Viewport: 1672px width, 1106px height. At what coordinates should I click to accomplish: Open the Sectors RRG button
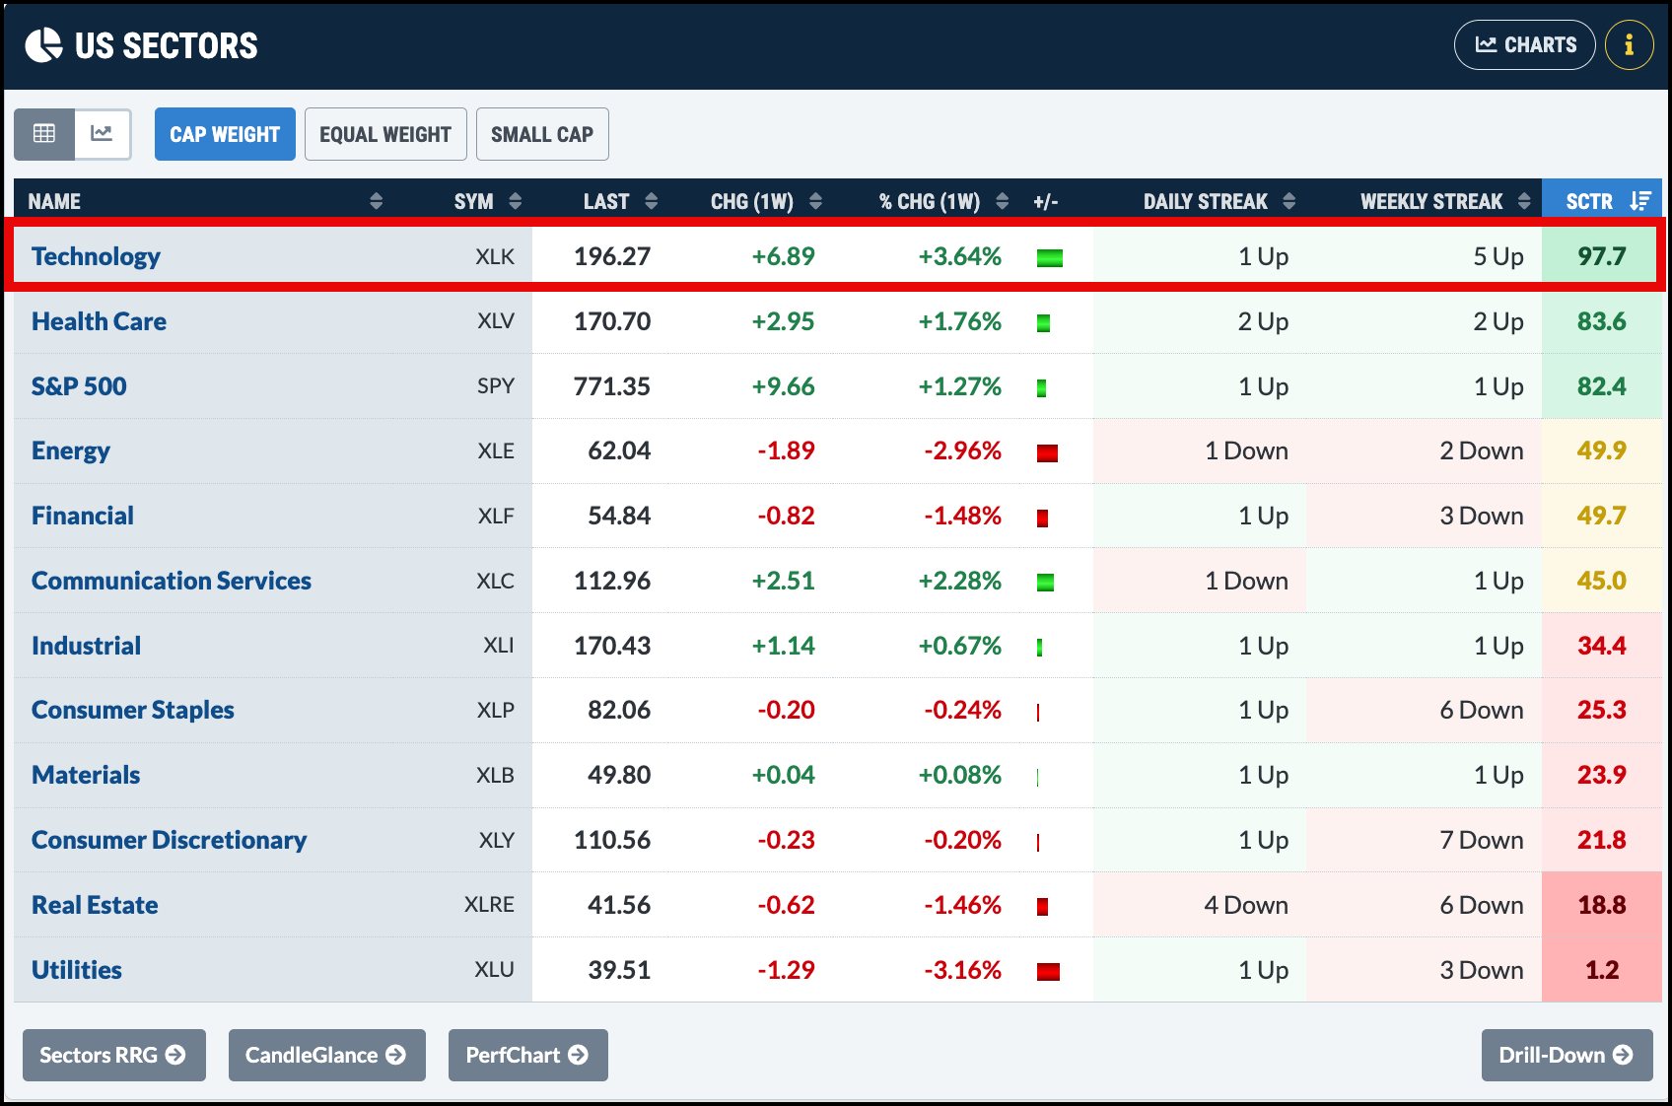click(114, 1055)
